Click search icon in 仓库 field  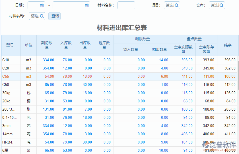[221, 5]
